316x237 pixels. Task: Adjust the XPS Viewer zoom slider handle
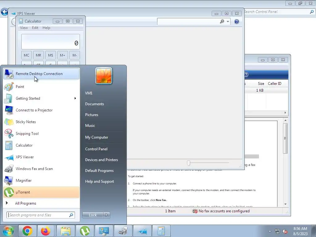click(189, 163)
